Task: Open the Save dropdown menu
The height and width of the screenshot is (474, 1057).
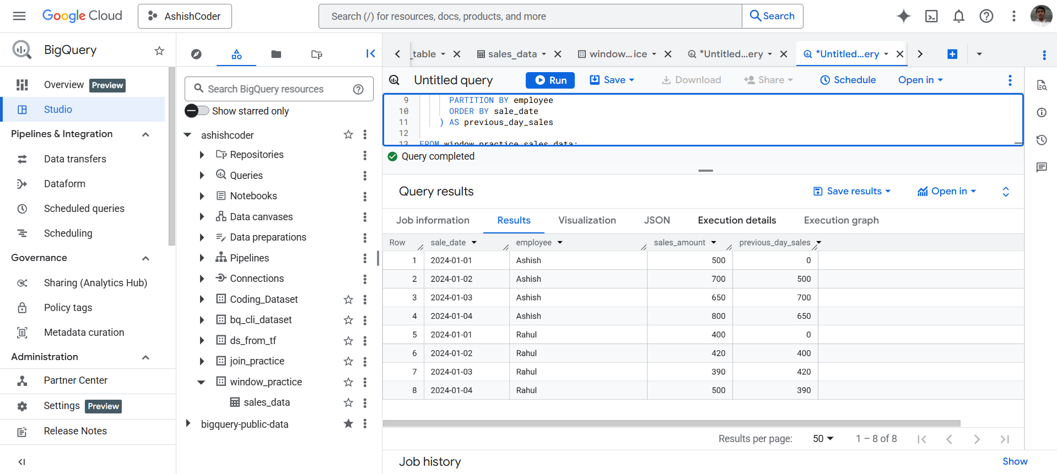Action: (x=612, y=80)
